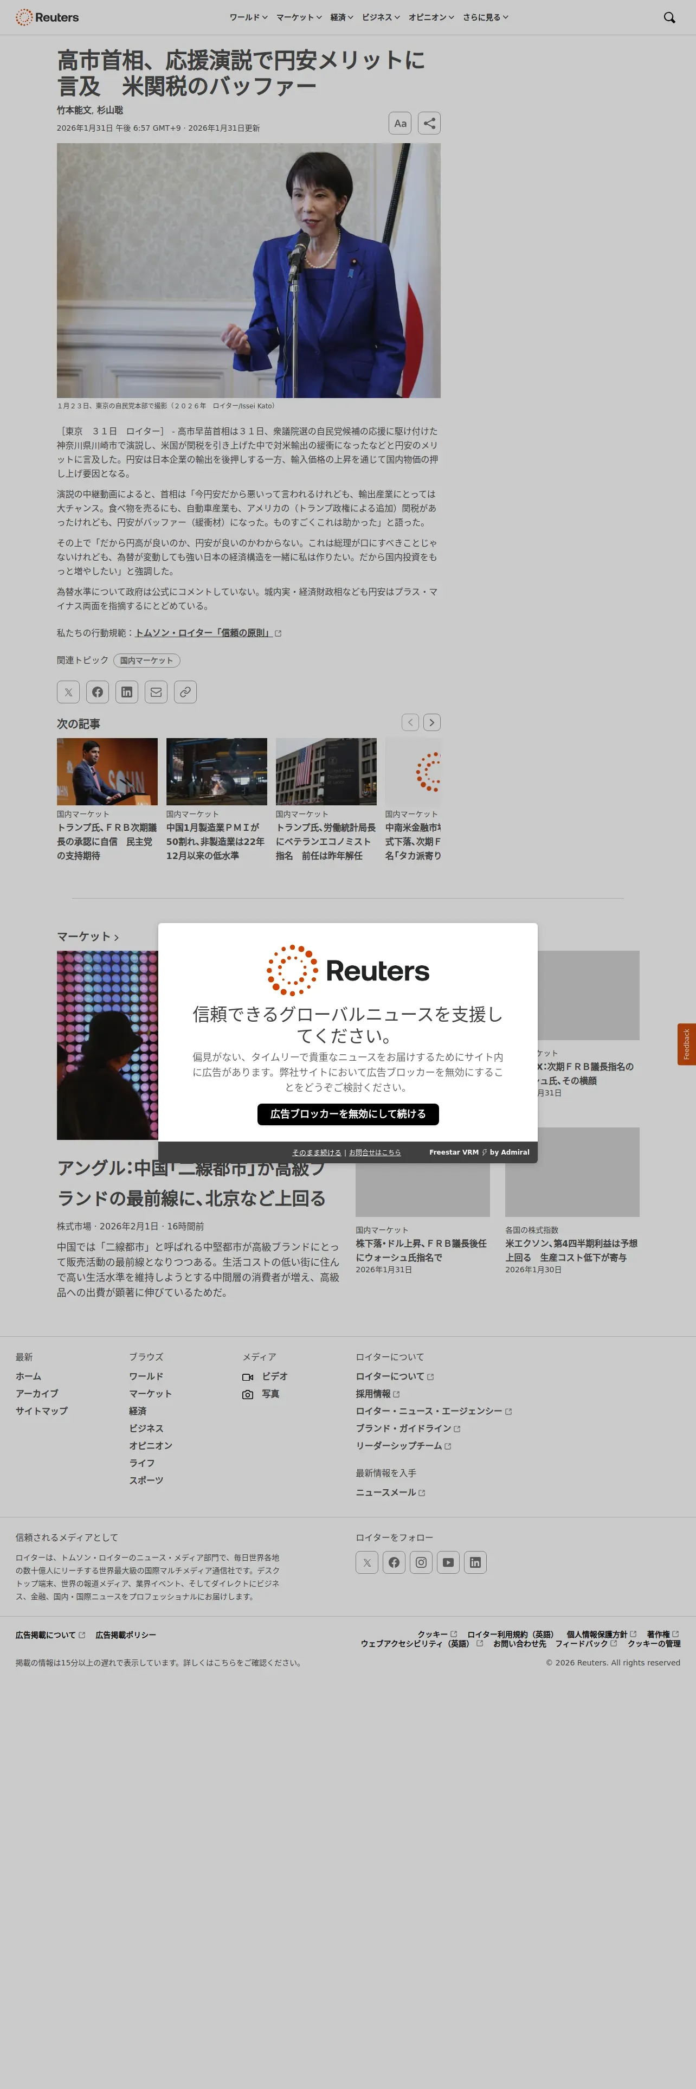The image size is (696, 2089).
Task: Open トランプ氏、ＦＲＢ次期議長 article thumbnail
Action: click(x=107, y=771)
